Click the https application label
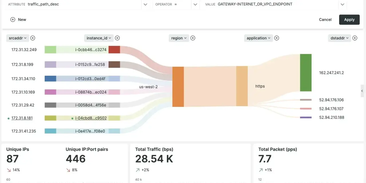 (260, 86)
